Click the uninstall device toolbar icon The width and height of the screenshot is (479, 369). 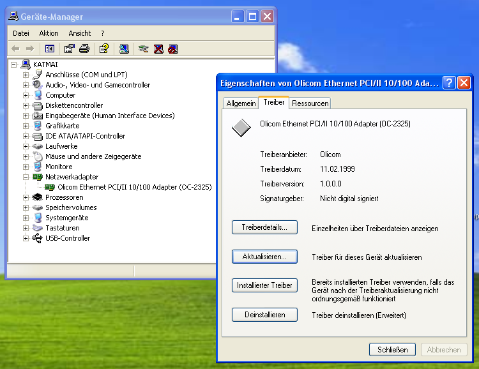(x=158, y=49)
